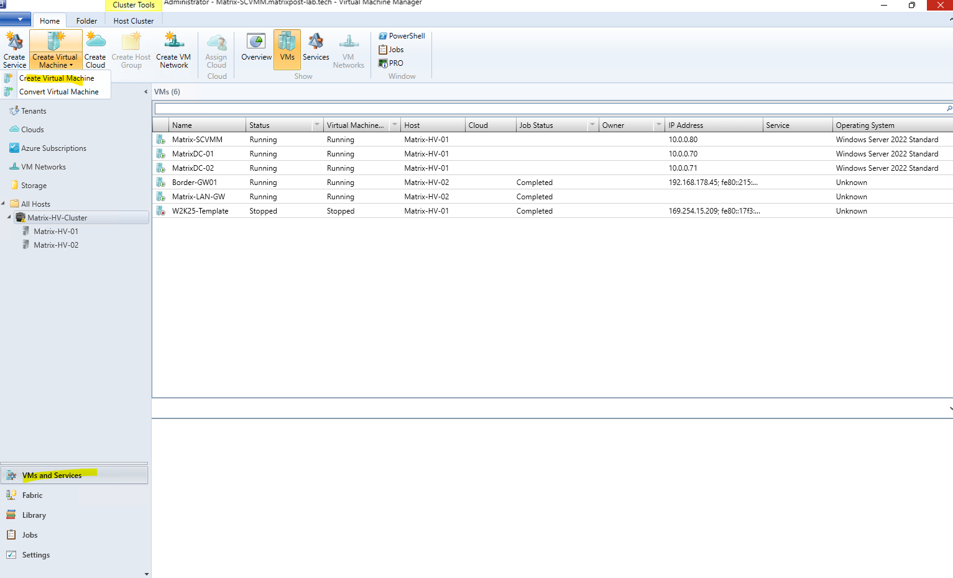Image resolution: width=953 pixels, height=578 pixels.
Task: Select Tenants in the navigation tree
Action: (x=34, y=111)
